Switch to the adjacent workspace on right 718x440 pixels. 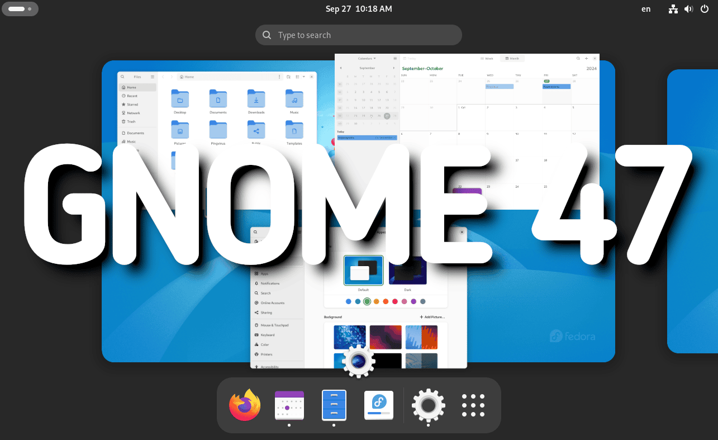[692, 211]
